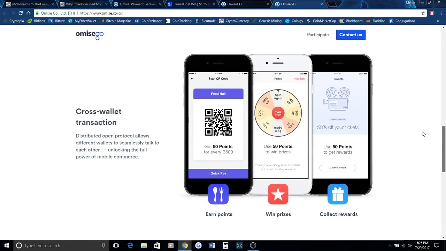Click the film projector Rewards illustration
Screen dimensions: 446x251
click(x=337, y=99)
